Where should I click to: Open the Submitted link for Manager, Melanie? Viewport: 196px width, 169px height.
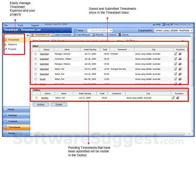tap(44, 64)
